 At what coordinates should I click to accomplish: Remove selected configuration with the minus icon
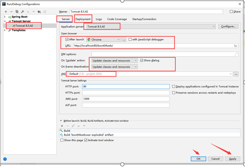pos(11,11)
